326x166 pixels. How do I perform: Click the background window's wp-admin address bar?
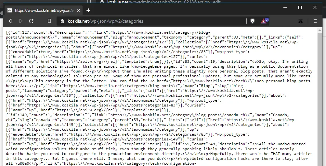[x=163, y=2]
